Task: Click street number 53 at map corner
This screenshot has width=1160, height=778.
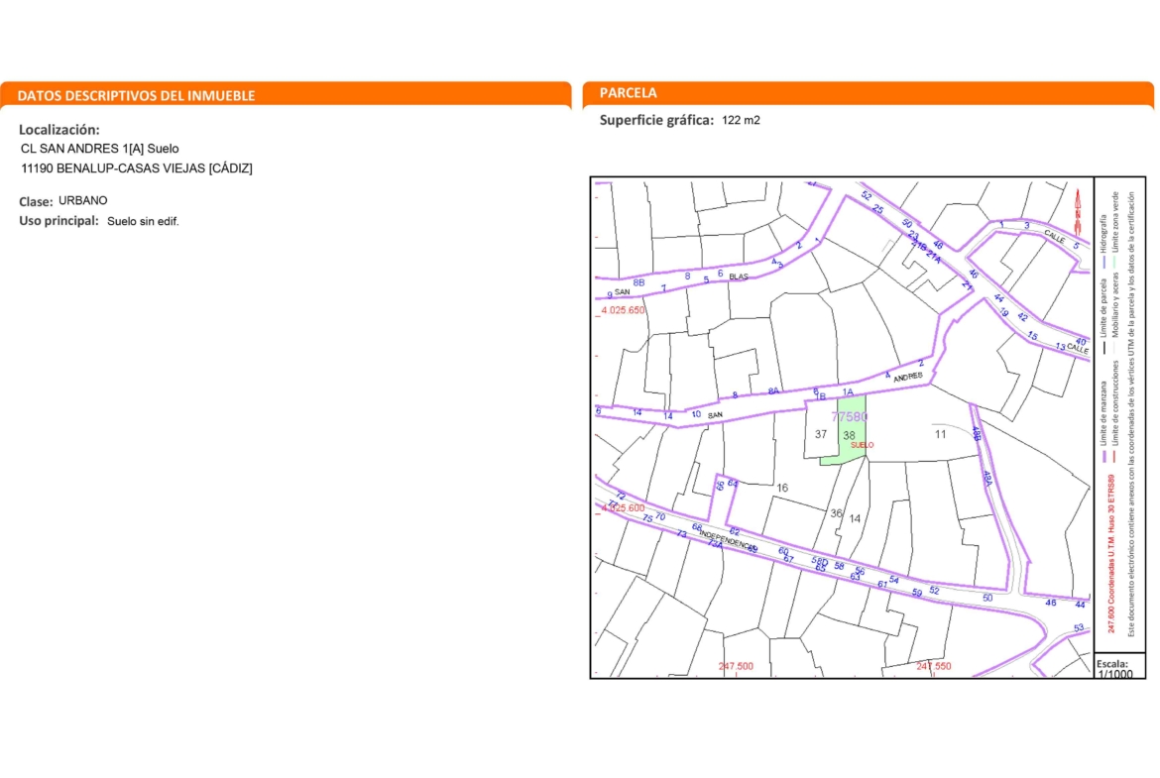Action: click(x=1079, y=628)
